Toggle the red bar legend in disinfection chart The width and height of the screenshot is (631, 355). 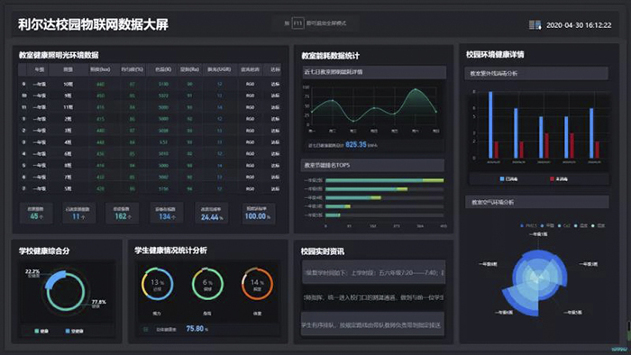[x=559, y=179]
